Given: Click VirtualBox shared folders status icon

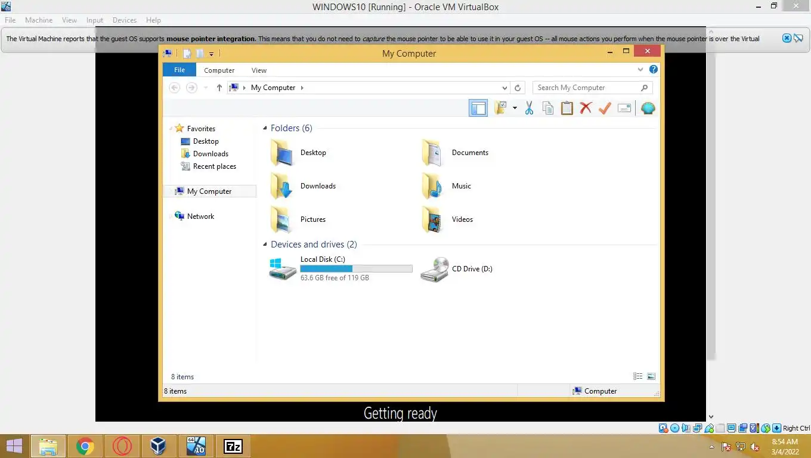Looking at the screenshot, I should pyautogui.click(x=720, y=428).
